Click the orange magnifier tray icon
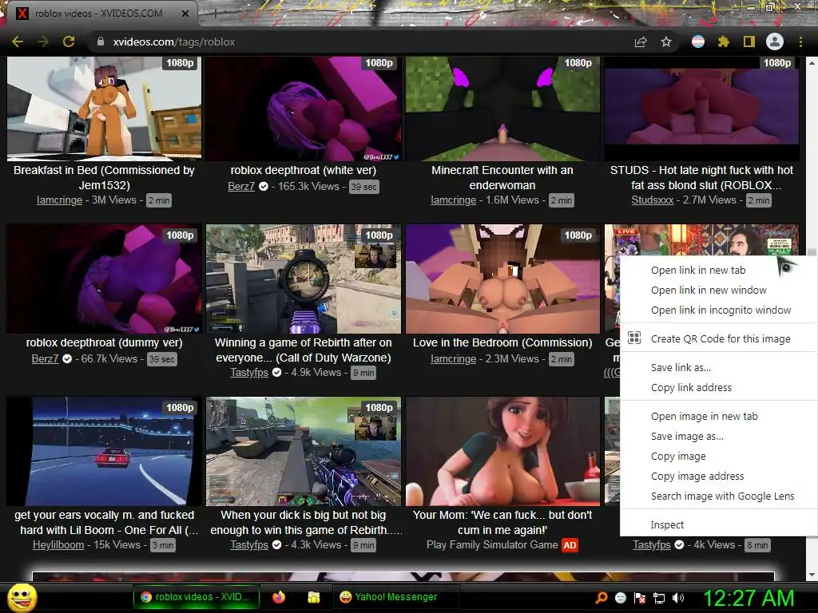 (602, 597)
